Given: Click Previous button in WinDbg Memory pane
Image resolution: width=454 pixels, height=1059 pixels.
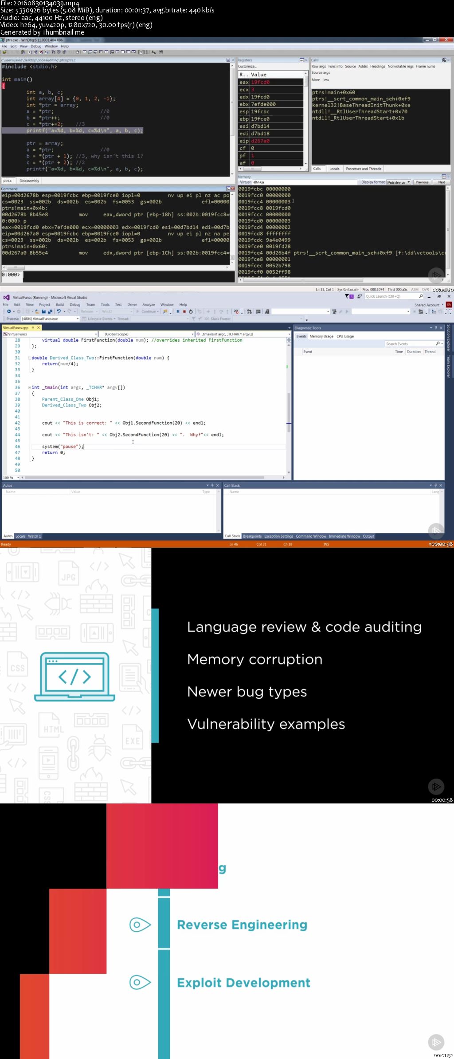Looking at the screenshot, I should point(422,182).
